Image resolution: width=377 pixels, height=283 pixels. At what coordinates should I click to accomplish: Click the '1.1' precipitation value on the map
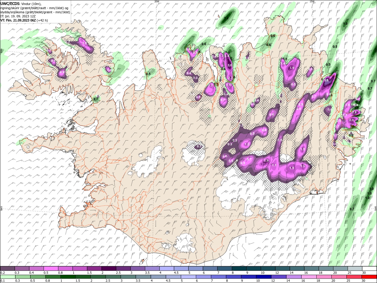coord(274,165)
